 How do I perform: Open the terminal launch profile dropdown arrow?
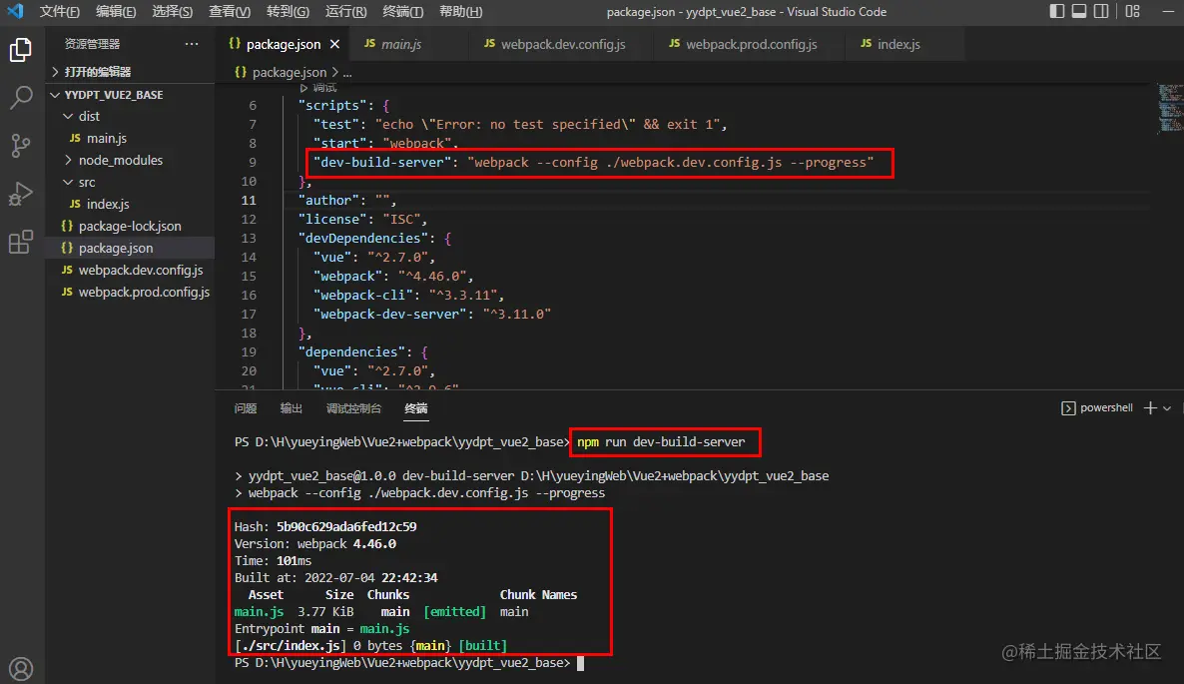(x=1167, y=407)
